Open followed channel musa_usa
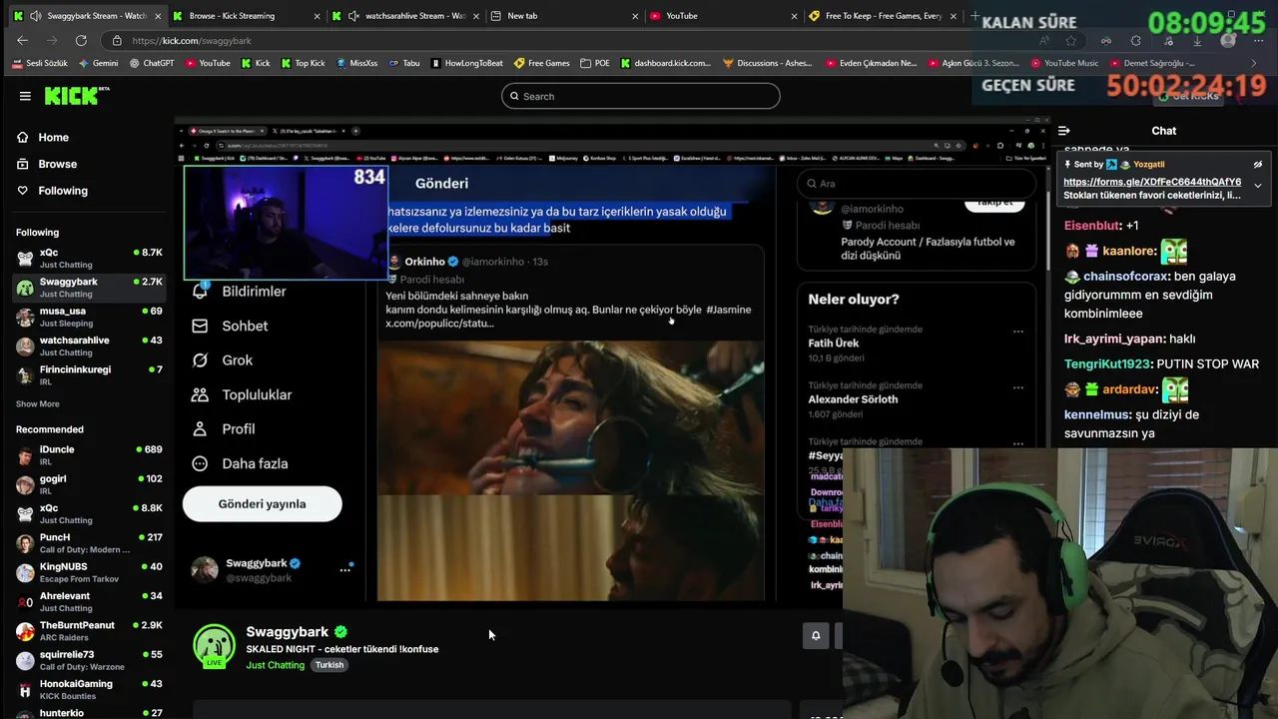Viewport: 1278px width, 719px height. (x=89, y=317)
